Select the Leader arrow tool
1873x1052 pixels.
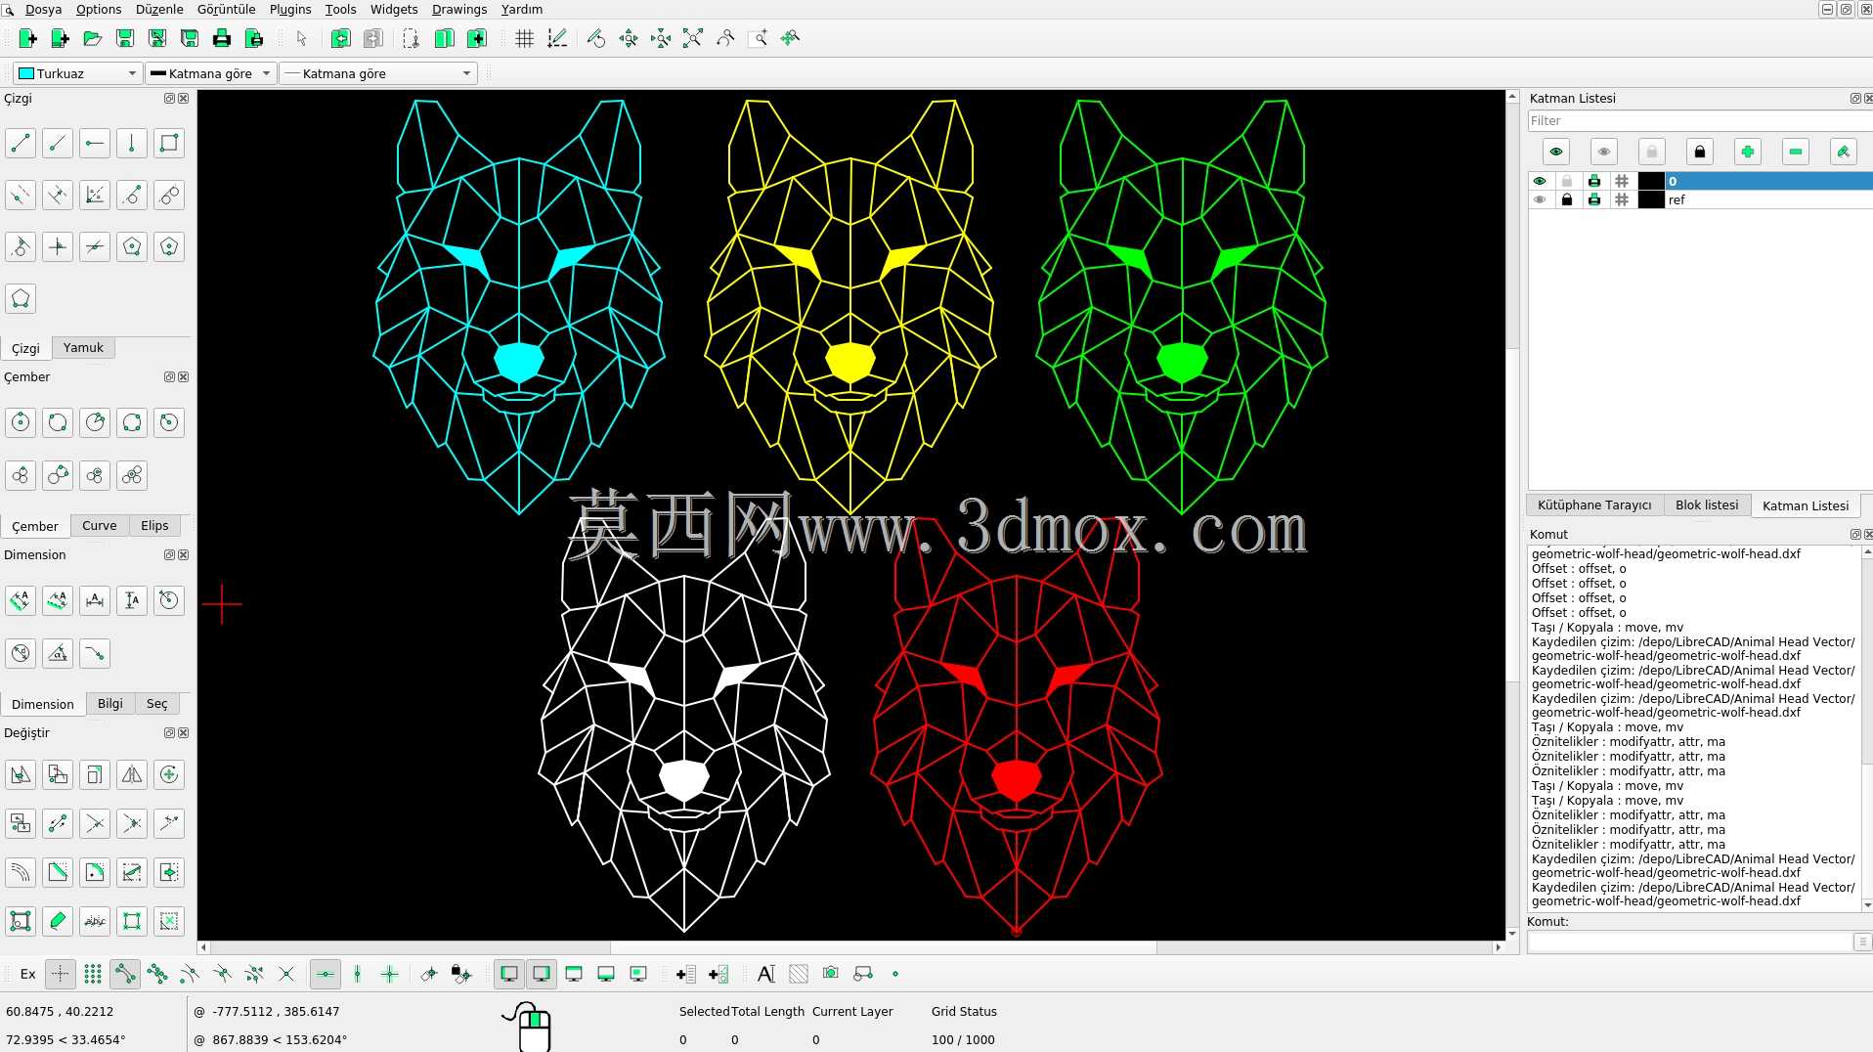(95, 653)
